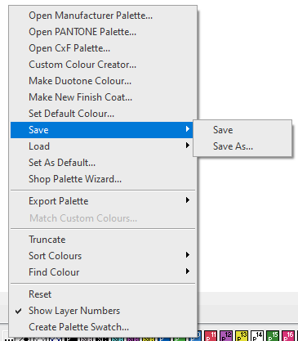Expand the Export Palette submenu
Image resolution: width=298 pixels, height=341 pixels.
[x=103, y=201]
